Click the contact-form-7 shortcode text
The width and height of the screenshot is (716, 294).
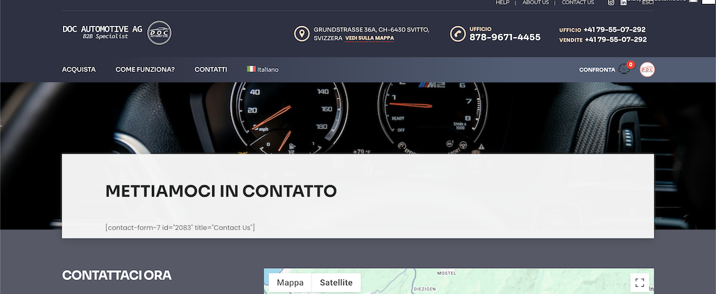tap(180, 227)
